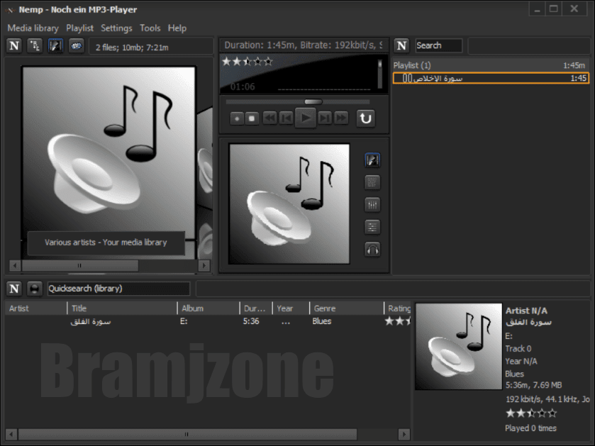The width and height of the screenshot is (595, 446).
Task: Open the Media library menu
Action: point(33,28)
